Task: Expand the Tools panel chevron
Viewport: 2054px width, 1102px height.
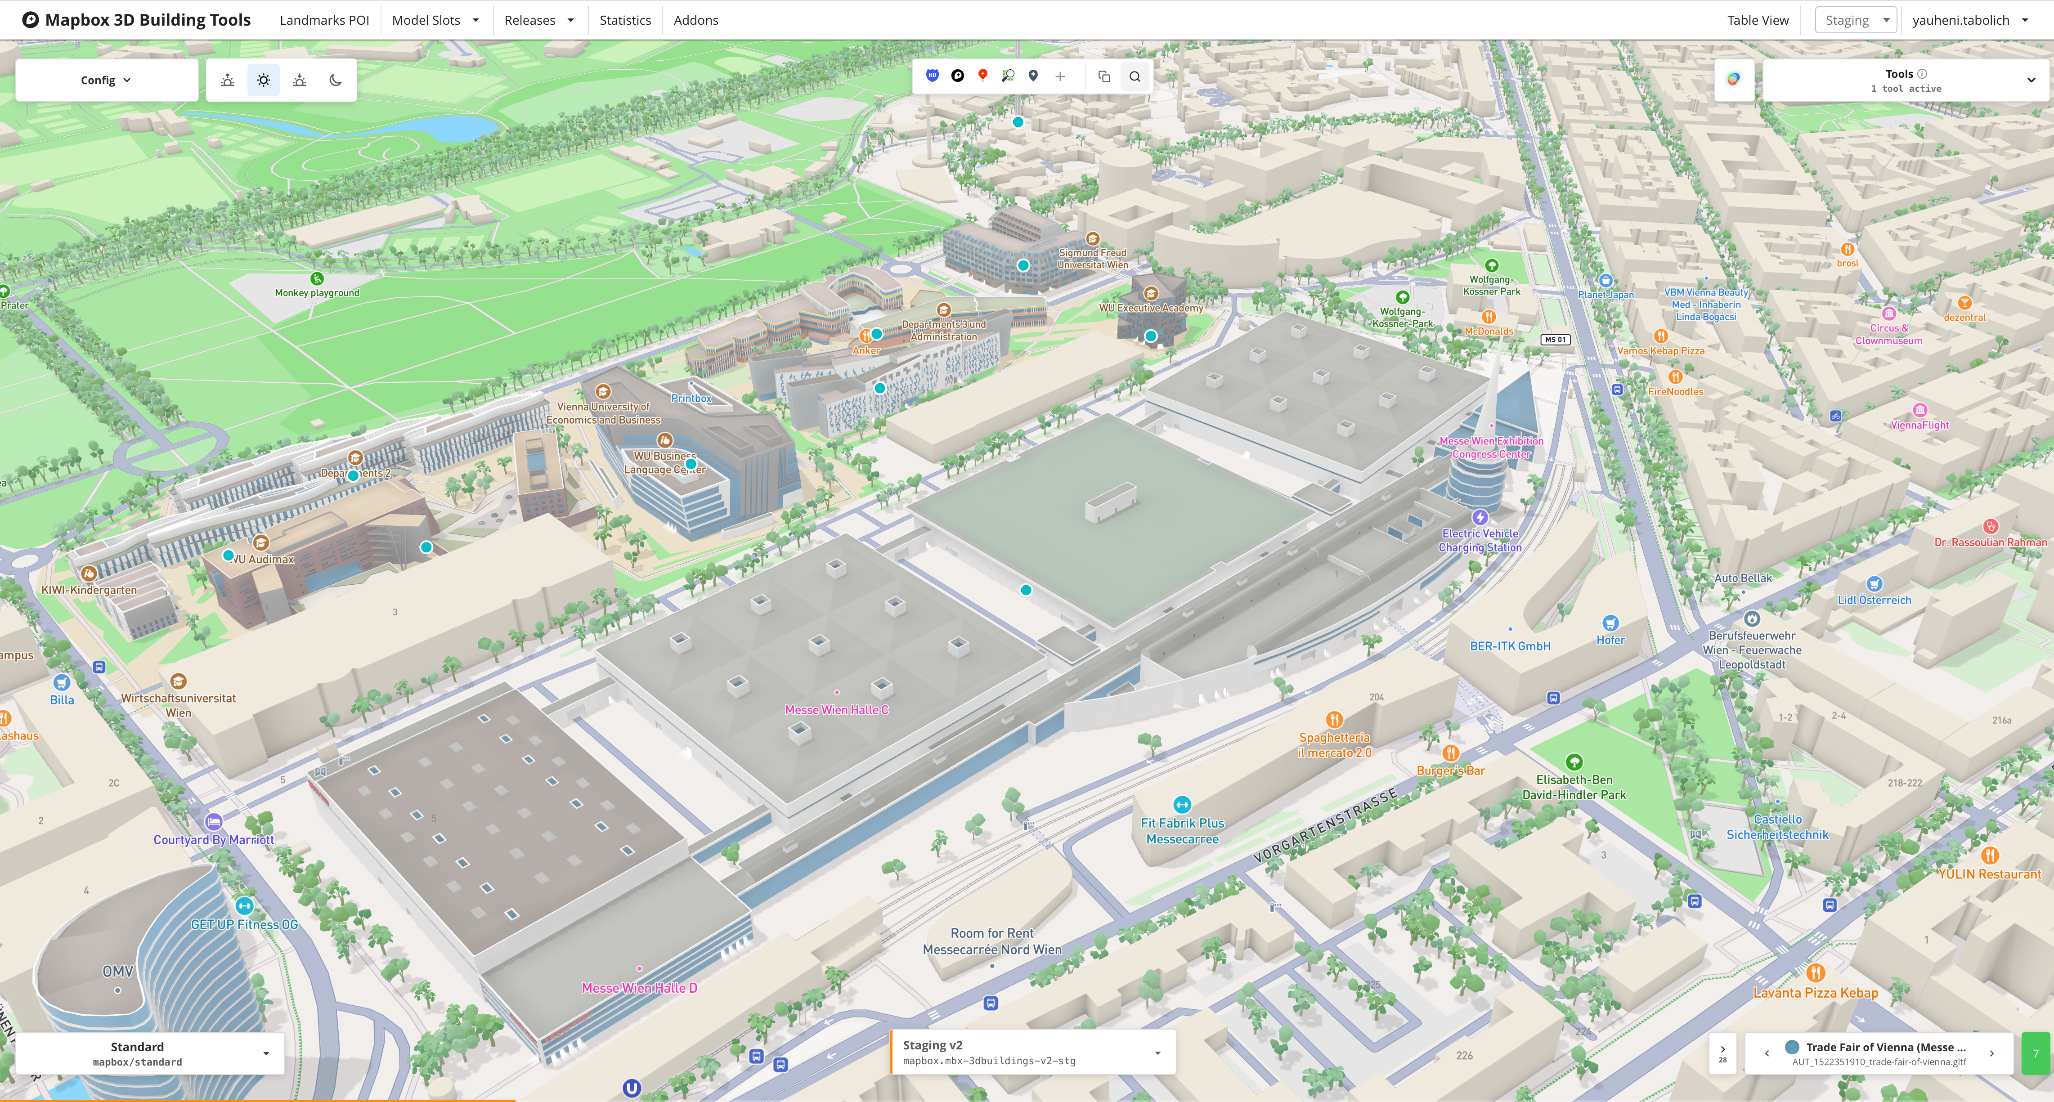Action: 2031,80
